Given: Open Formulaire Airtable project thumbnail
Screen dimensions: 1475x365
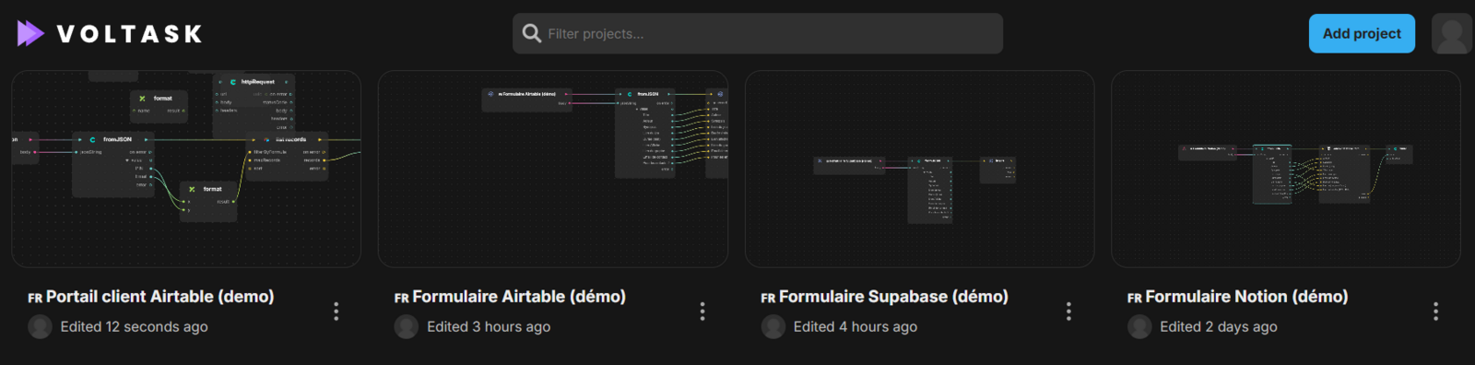Looking at the screenshot, I should 553,169.
